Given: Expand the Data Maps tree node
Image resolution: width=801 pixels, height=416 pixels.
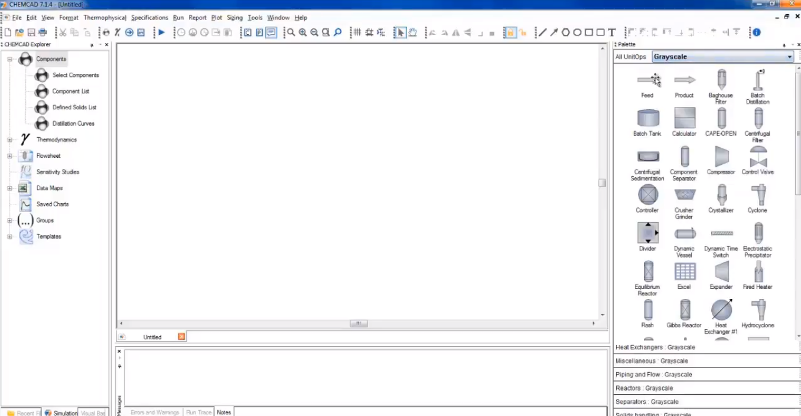Looking at the screenshot, I should tap(9, 188).
